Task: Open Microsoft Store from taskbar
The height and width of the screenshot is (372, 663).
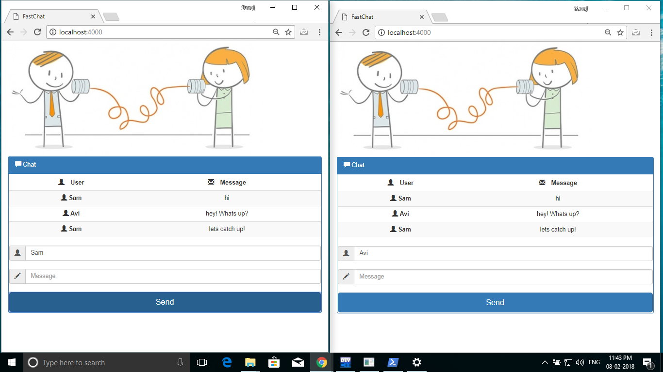Action: 274,362
